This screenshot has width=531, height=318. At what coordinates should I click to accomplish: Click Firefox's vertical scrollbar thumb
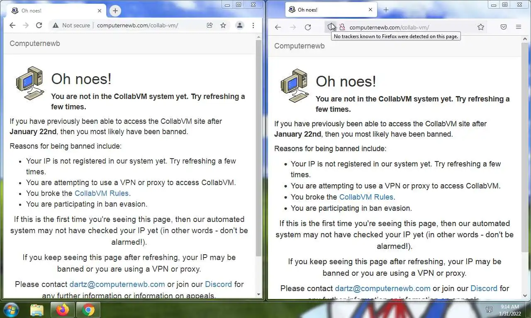pyautogui.click(x=524, y=147)
